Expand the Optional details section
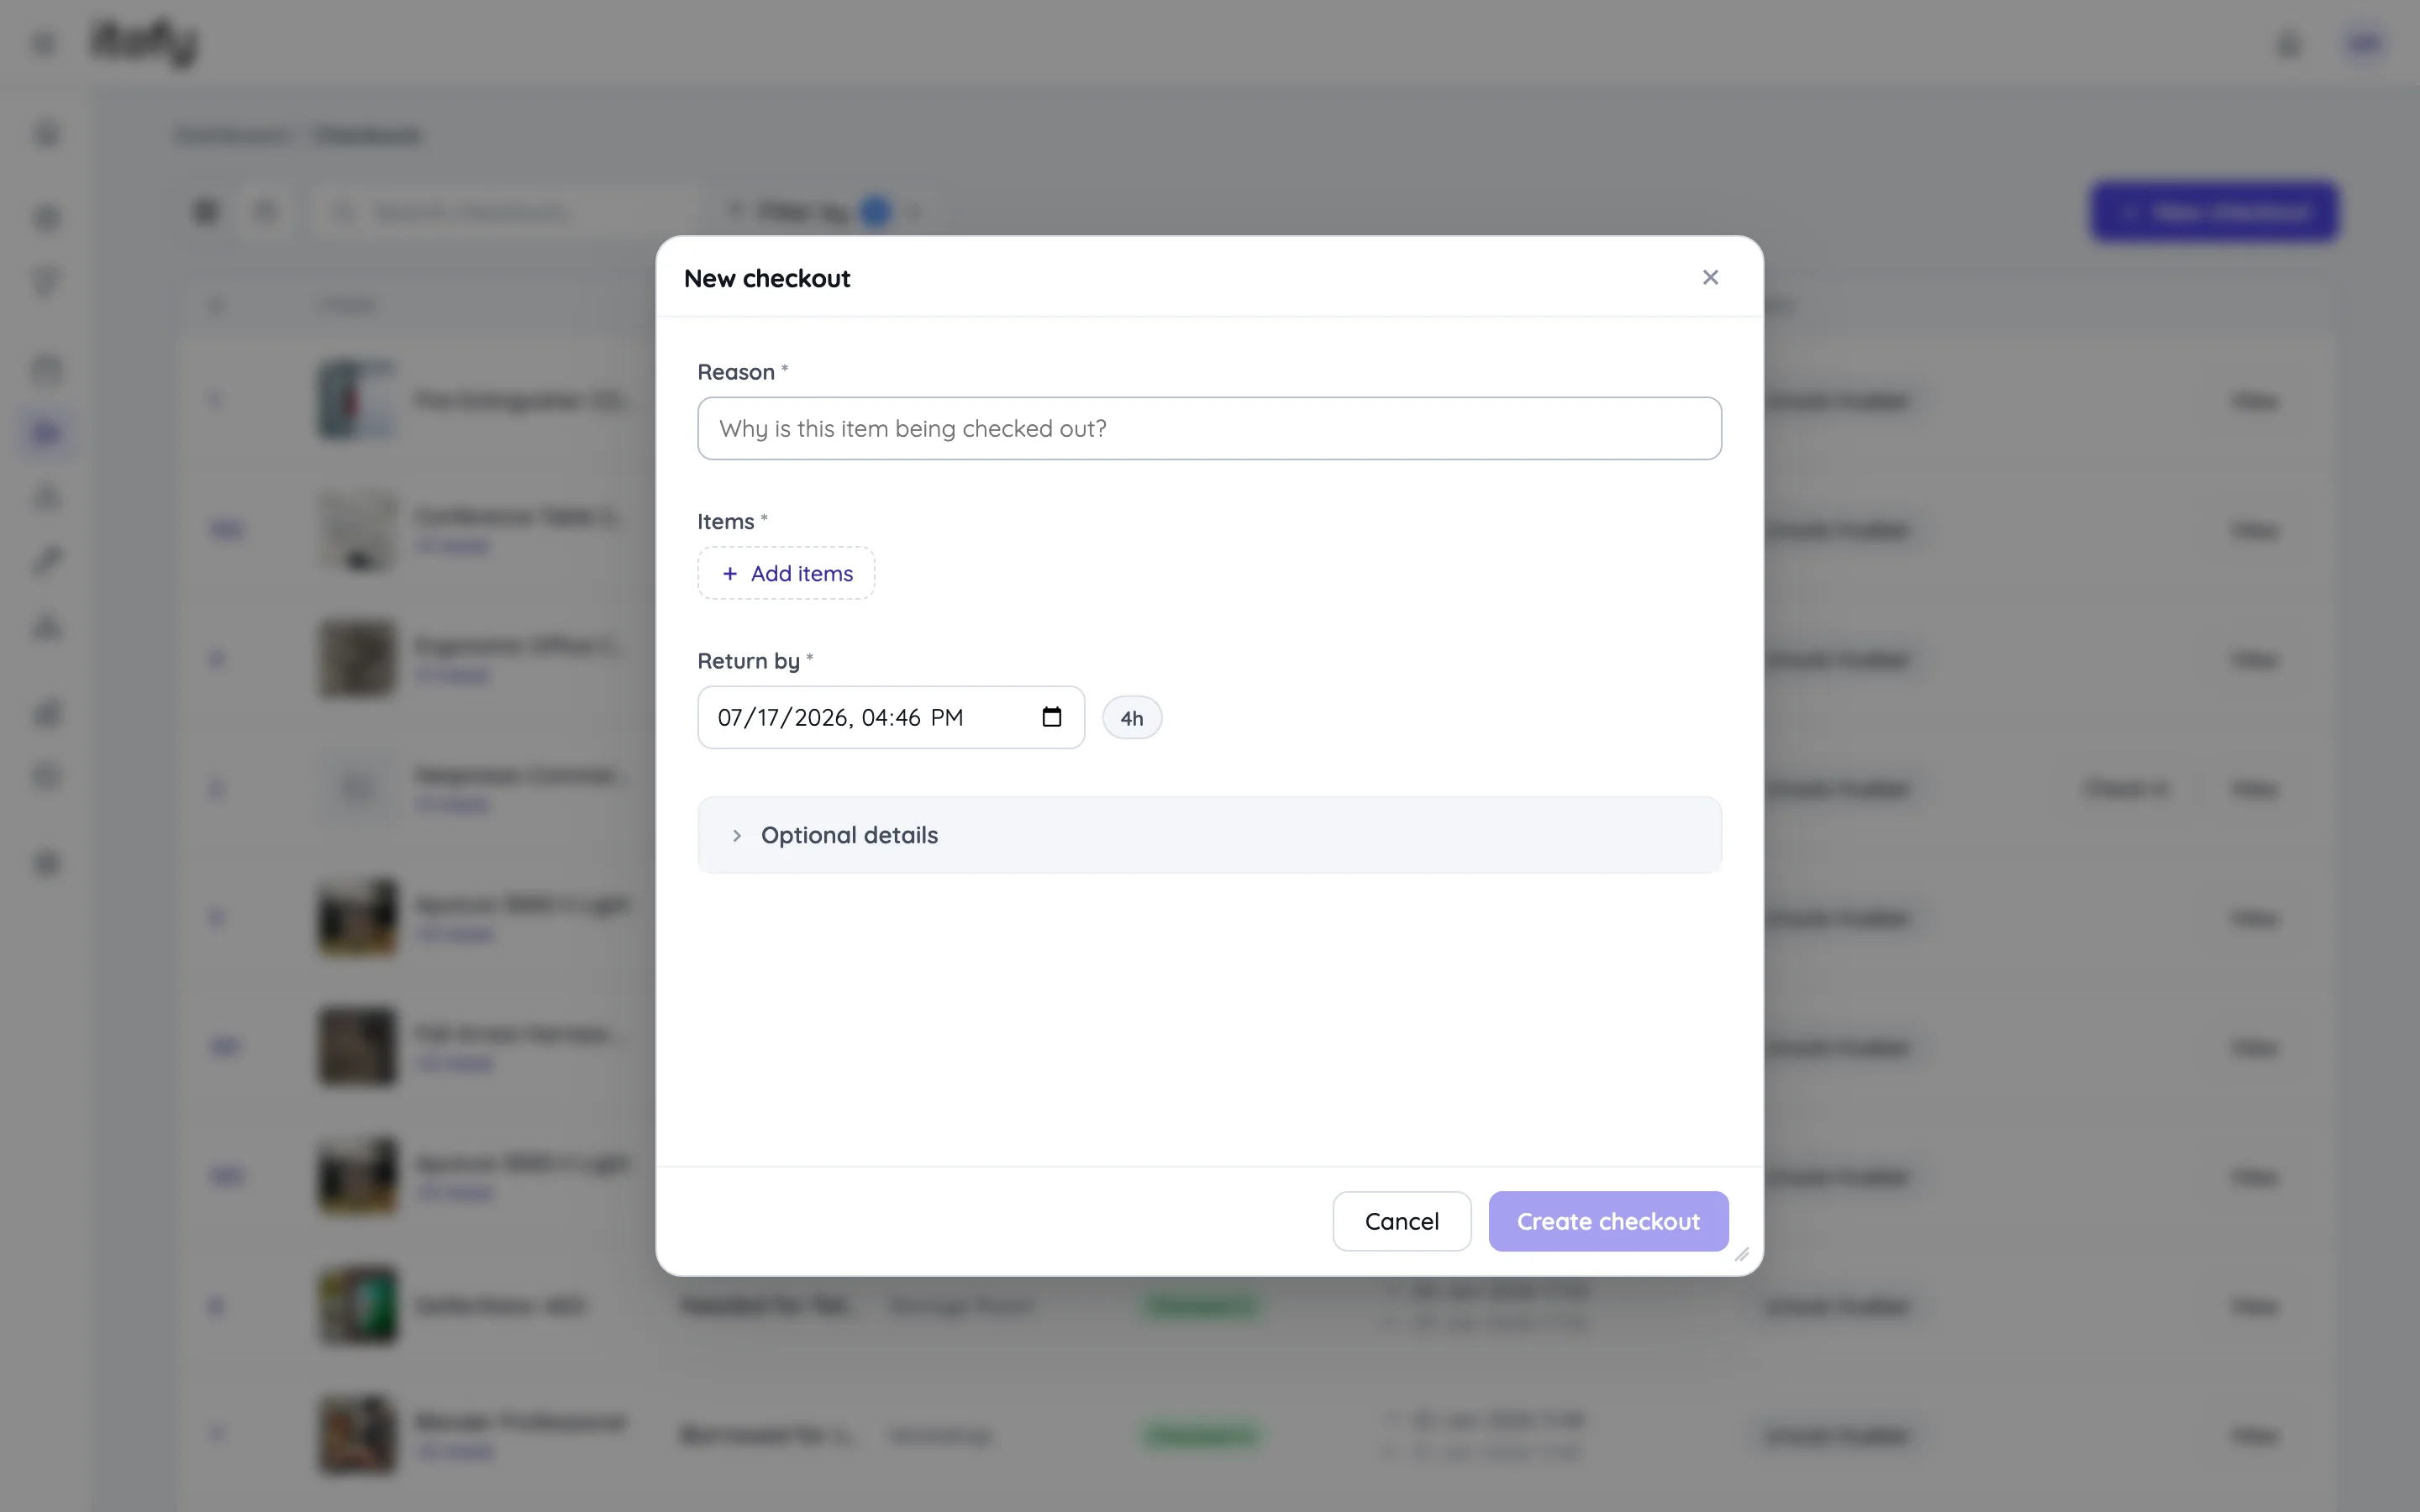This screenshot has height=1512, width=2420. click(x=1209, y=835)
